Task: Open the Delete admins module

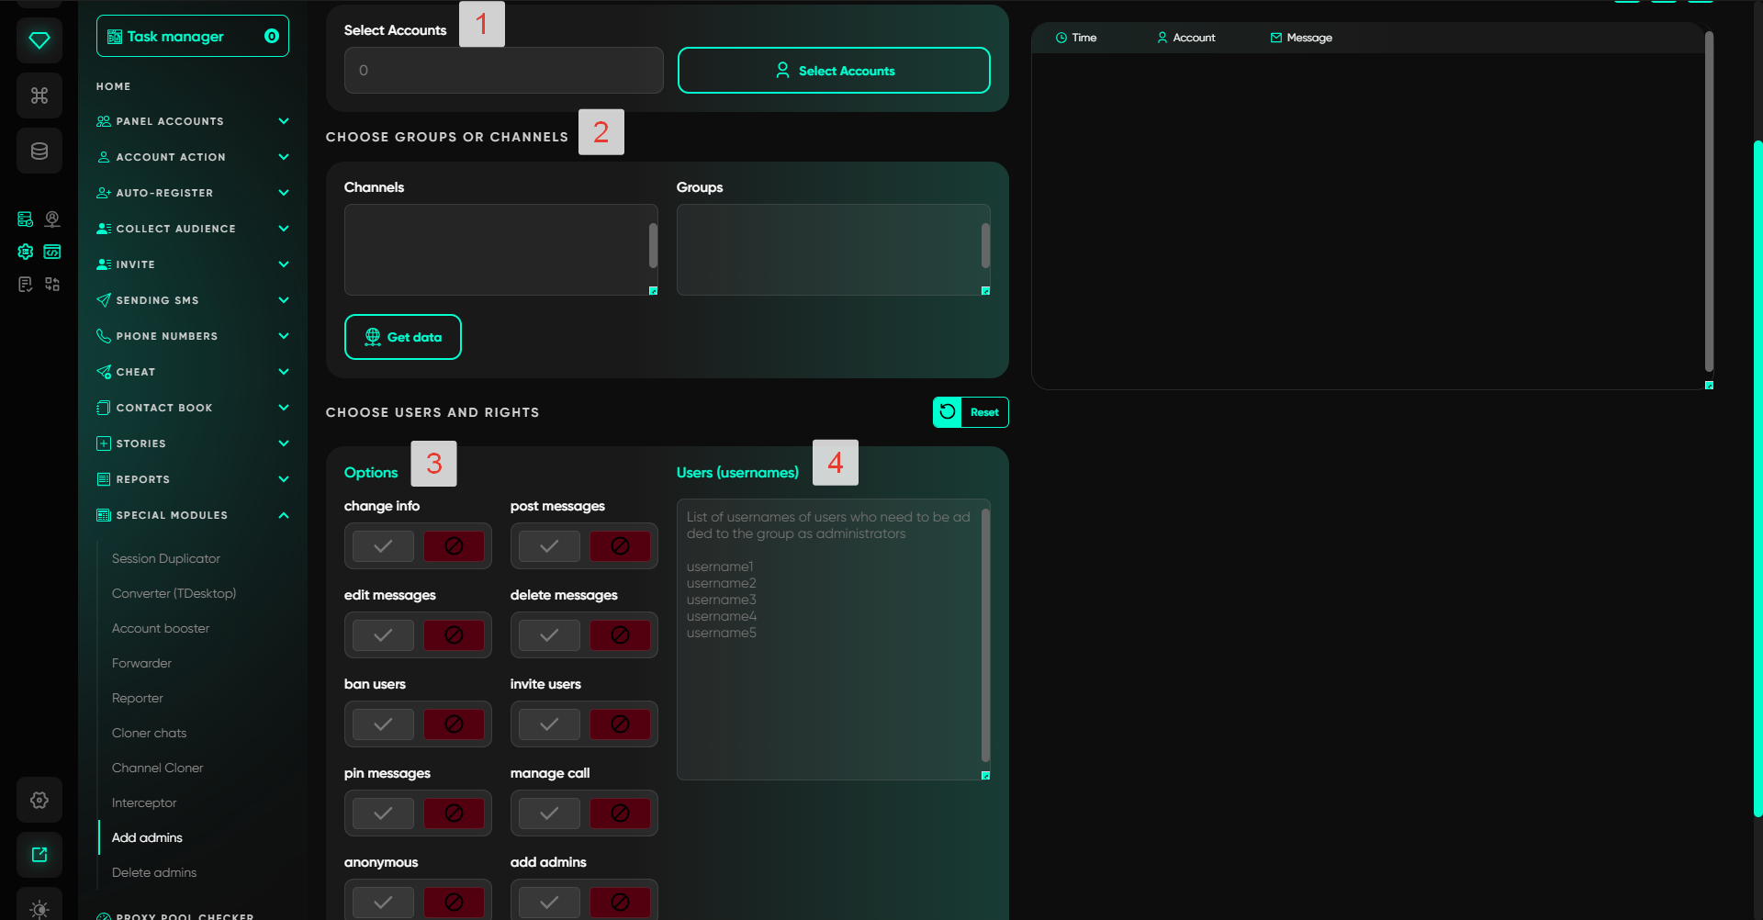Action: coord(154,872)
